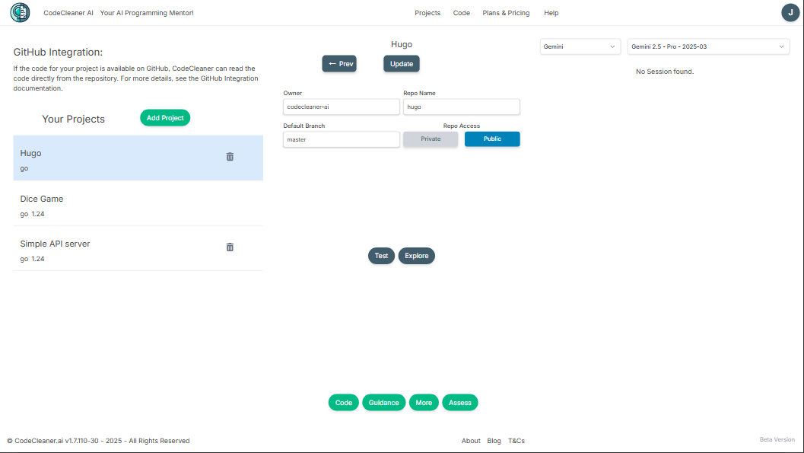Click the green Code button
This screenshot has height=453, width=804.
(344, 403)
